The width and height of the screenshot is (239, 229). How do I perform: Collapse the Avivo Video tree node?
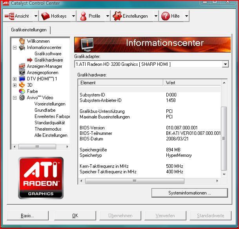pyautogui.click(x=15, y=98)
